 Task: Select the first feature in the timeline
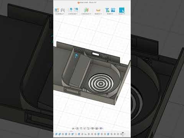(56, 134)
